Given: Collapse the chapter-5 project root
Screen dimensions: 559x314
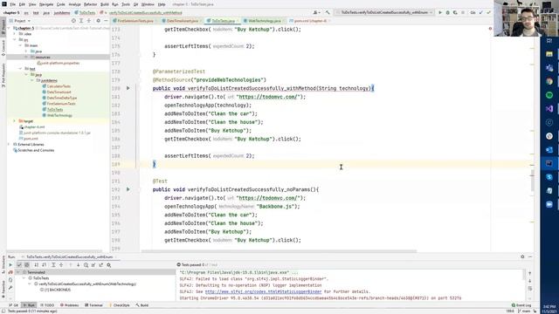Looking at the screenshot, I should [x=10, y=28].
